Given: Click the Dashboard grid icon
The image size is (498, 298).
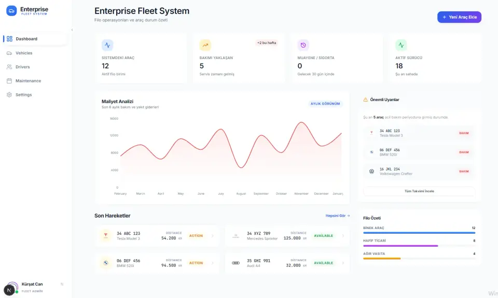Looking at the screenshot, I should pyautogui.click(x=9, y=39).
